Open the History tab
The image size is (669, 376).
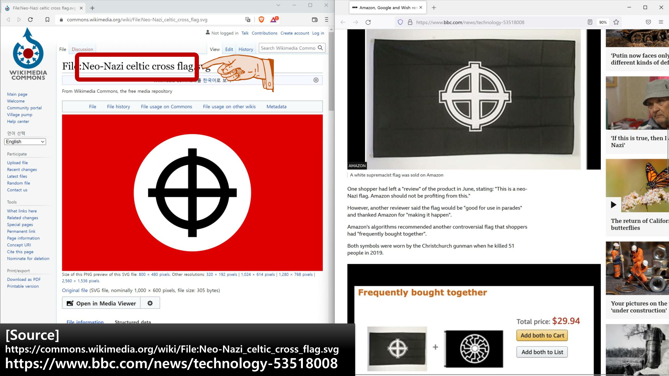click(246, 49)
